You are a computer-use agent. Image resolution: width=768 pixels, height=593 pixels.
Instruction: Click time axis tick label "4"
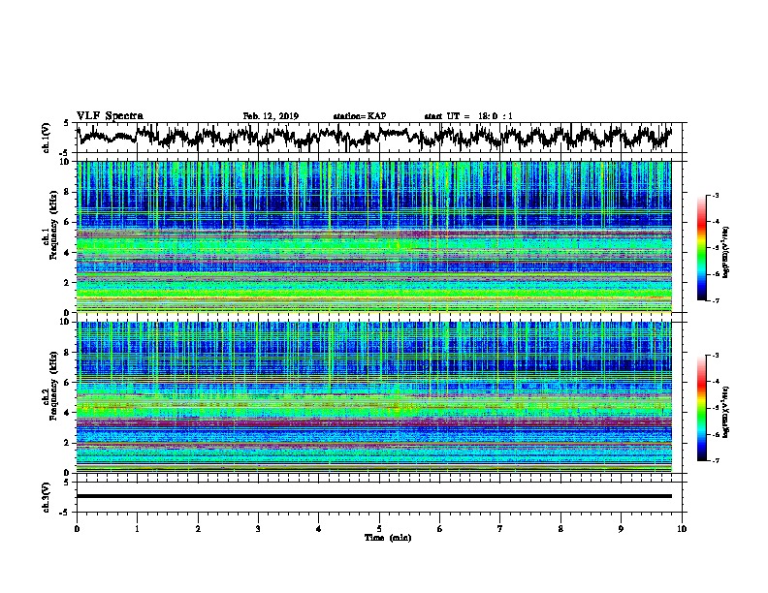pos(319,529)
